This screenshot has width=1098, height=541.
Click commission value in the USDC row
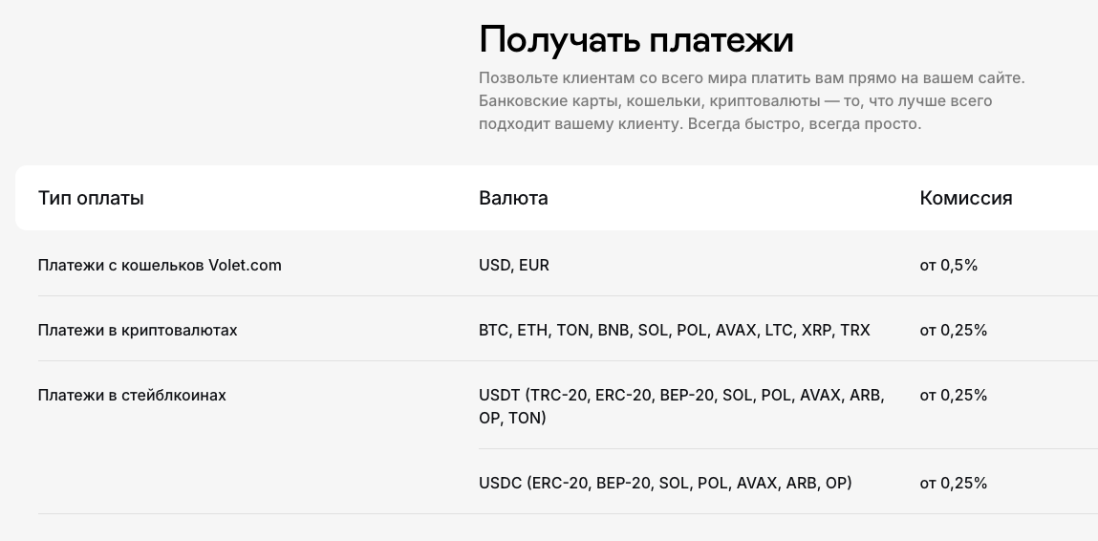(x=953, y=484)
